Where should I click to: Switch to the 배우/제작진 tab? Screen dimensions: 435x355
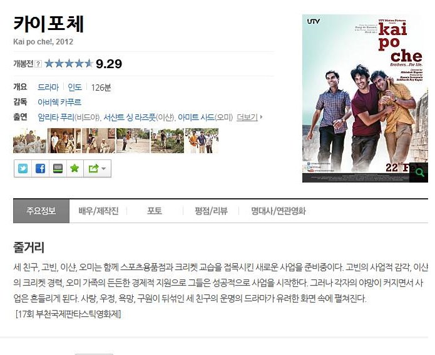point(98,211)
